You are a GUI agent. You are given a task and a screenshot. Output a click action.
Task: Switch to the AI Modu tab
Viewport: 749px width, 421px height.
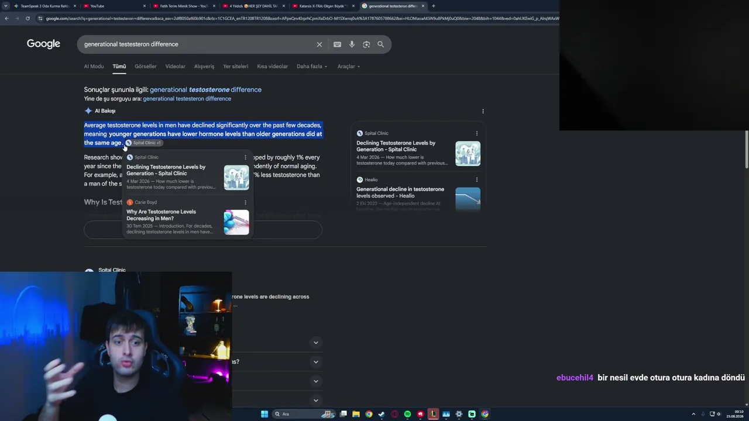pyautogui.click(x=94, y=67)
